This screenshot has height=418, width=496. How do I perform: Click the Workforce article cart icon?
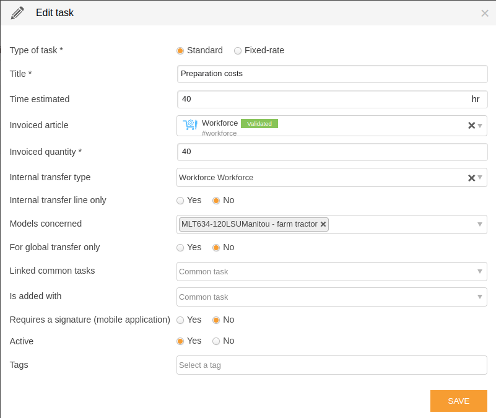point(190,124)
